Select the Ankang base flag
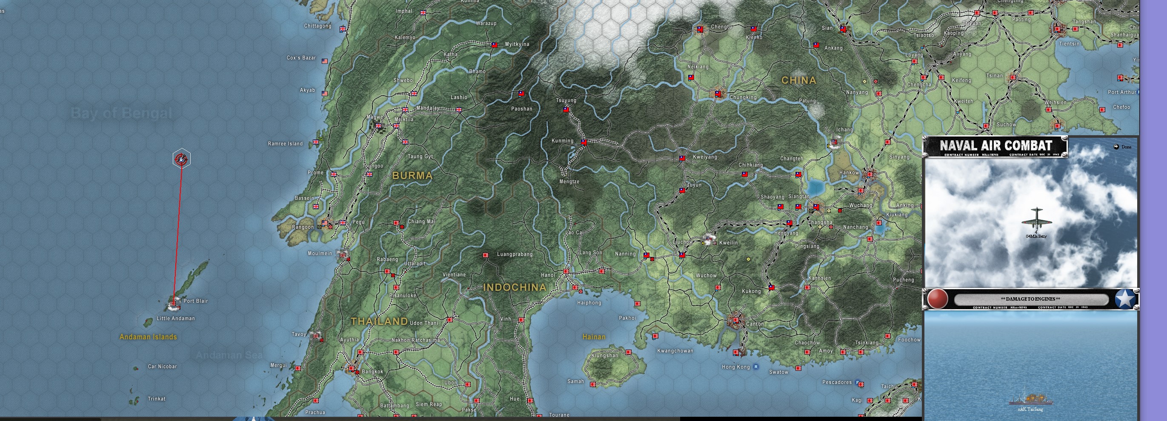1167x421 pixels. [816, 45]
